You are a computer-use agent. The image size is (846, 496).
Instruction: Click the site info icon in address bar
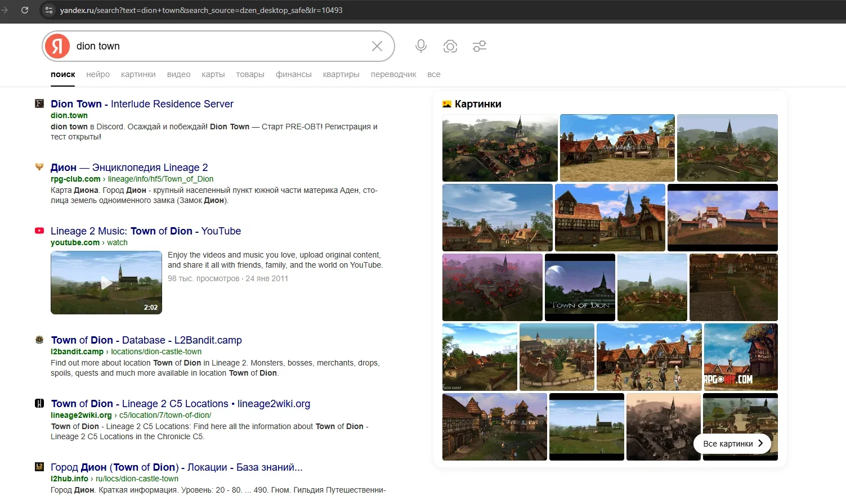(49, 10)
